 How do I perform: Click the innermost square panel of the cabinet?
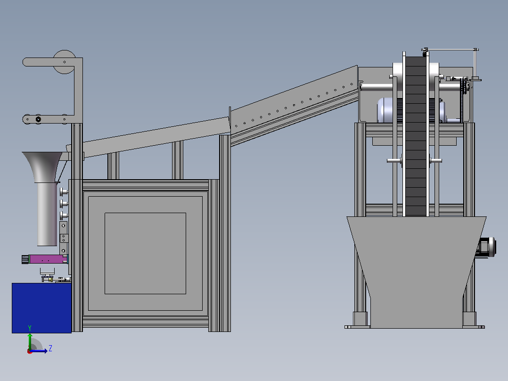pos(146,254)
